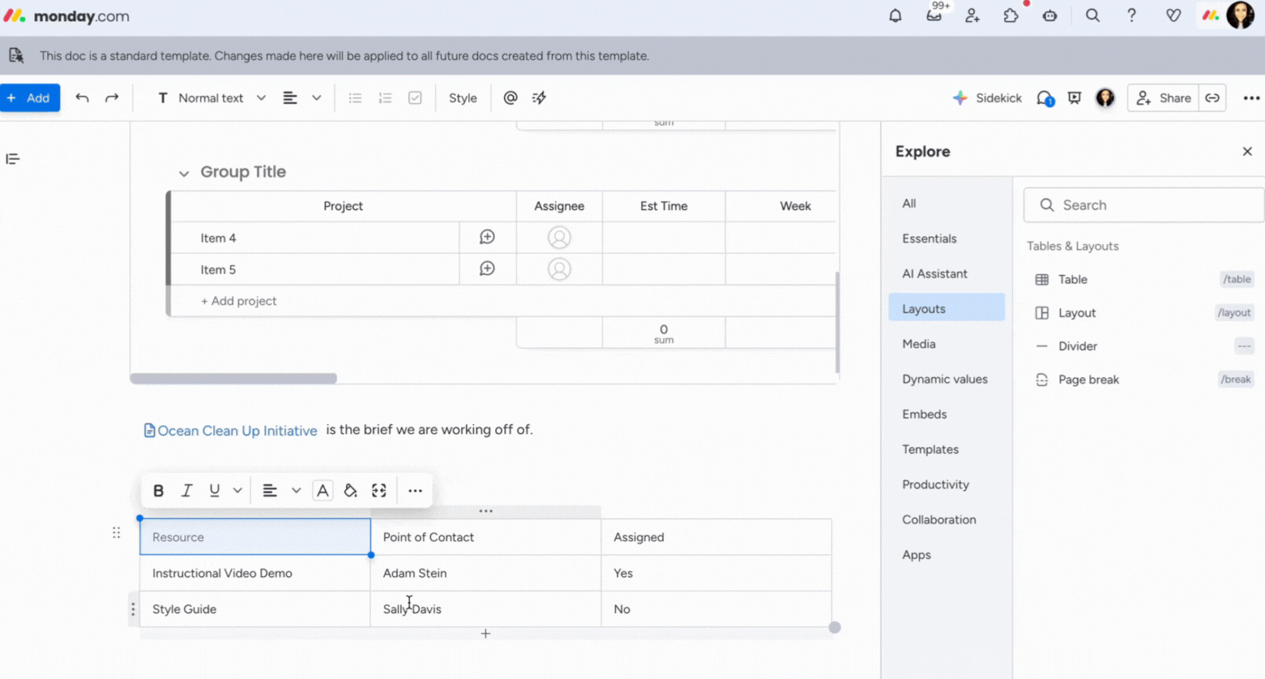
Task: Insert a Divider block
Action: click(1143, 346)
